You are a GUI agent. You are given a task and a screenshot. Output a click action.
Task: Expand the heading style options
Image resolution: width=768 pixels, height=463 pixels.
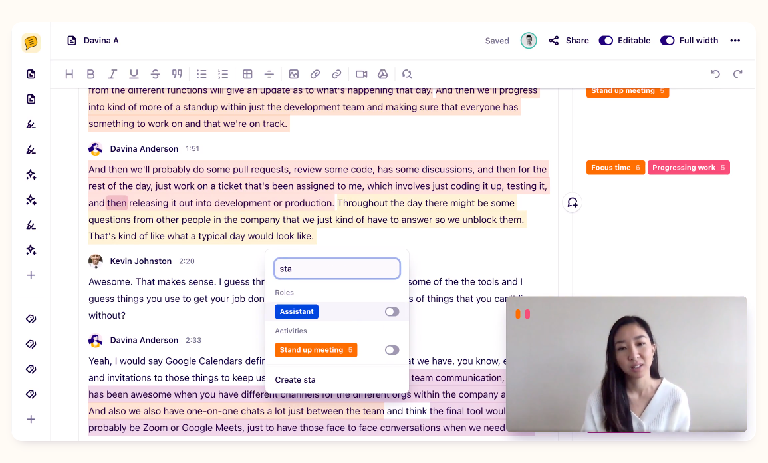69,74
